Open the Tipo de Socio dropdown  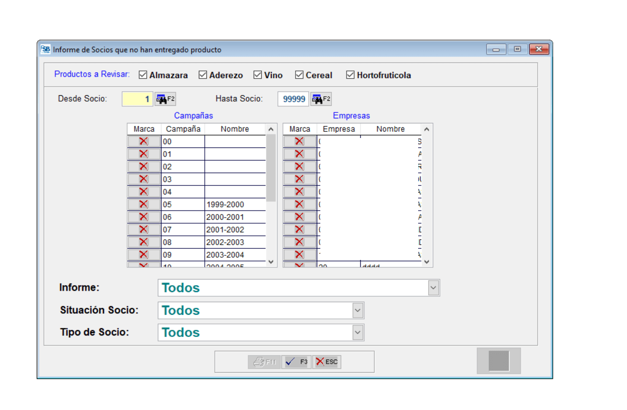358,332
